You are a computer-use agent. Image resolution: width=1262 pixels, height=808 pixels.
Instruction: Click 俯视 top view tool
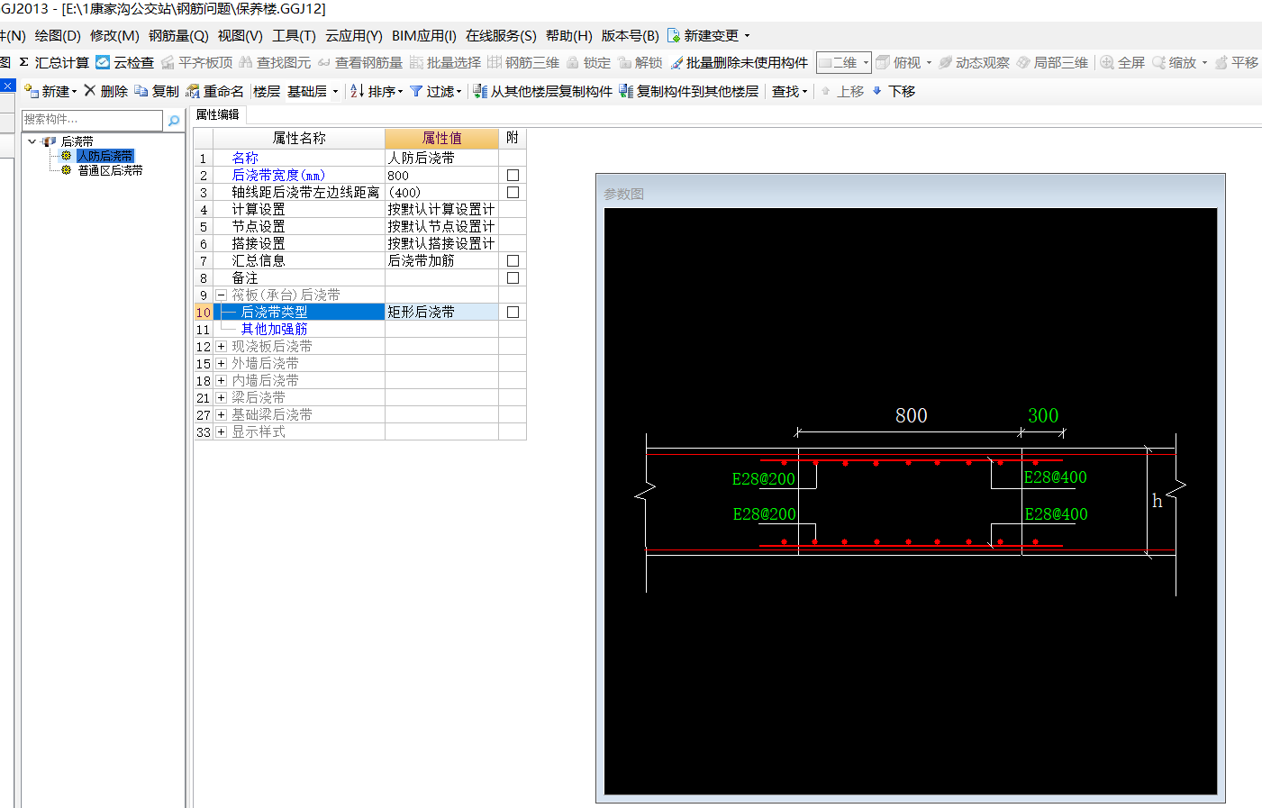(x=903, y=62)
